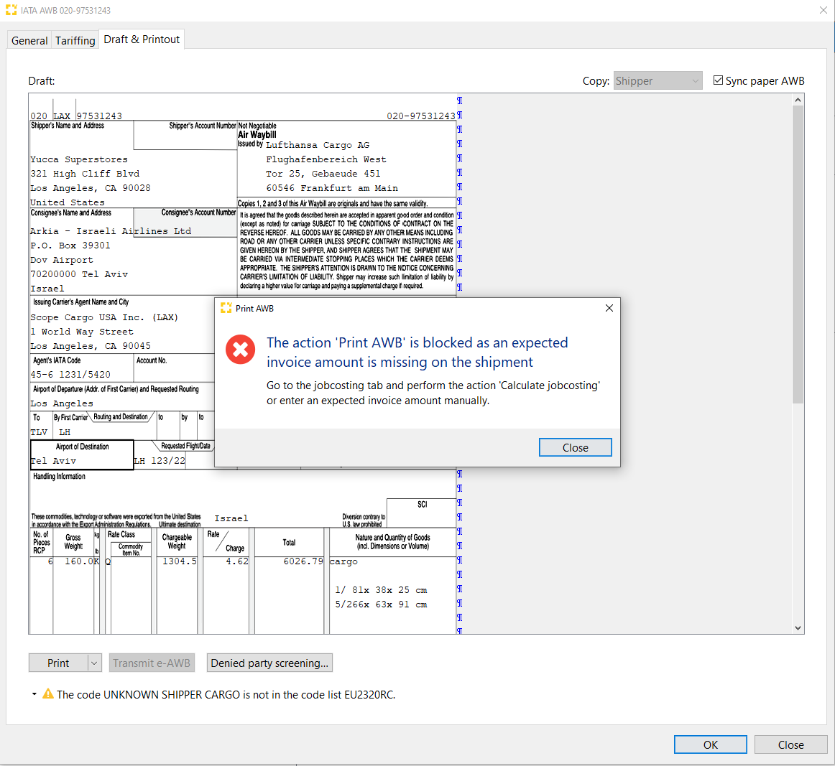This screenshot has width=835, height=766.
Task: Close the Print AWB error dialog
Action: 575,447
